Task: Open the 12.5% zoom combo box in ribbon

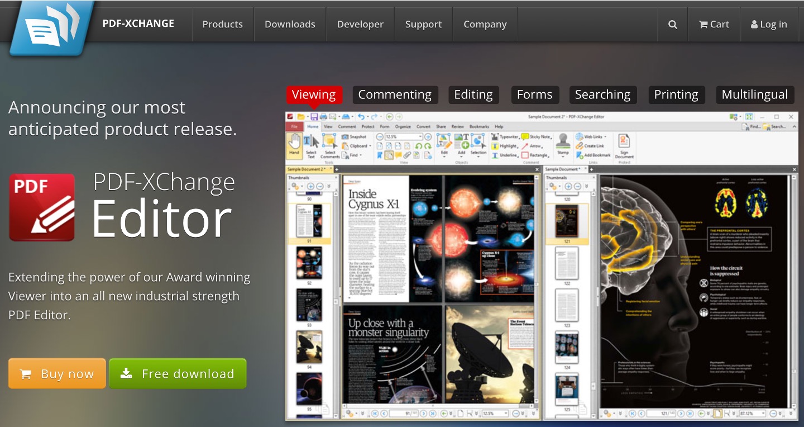Action: pos(404,137)
